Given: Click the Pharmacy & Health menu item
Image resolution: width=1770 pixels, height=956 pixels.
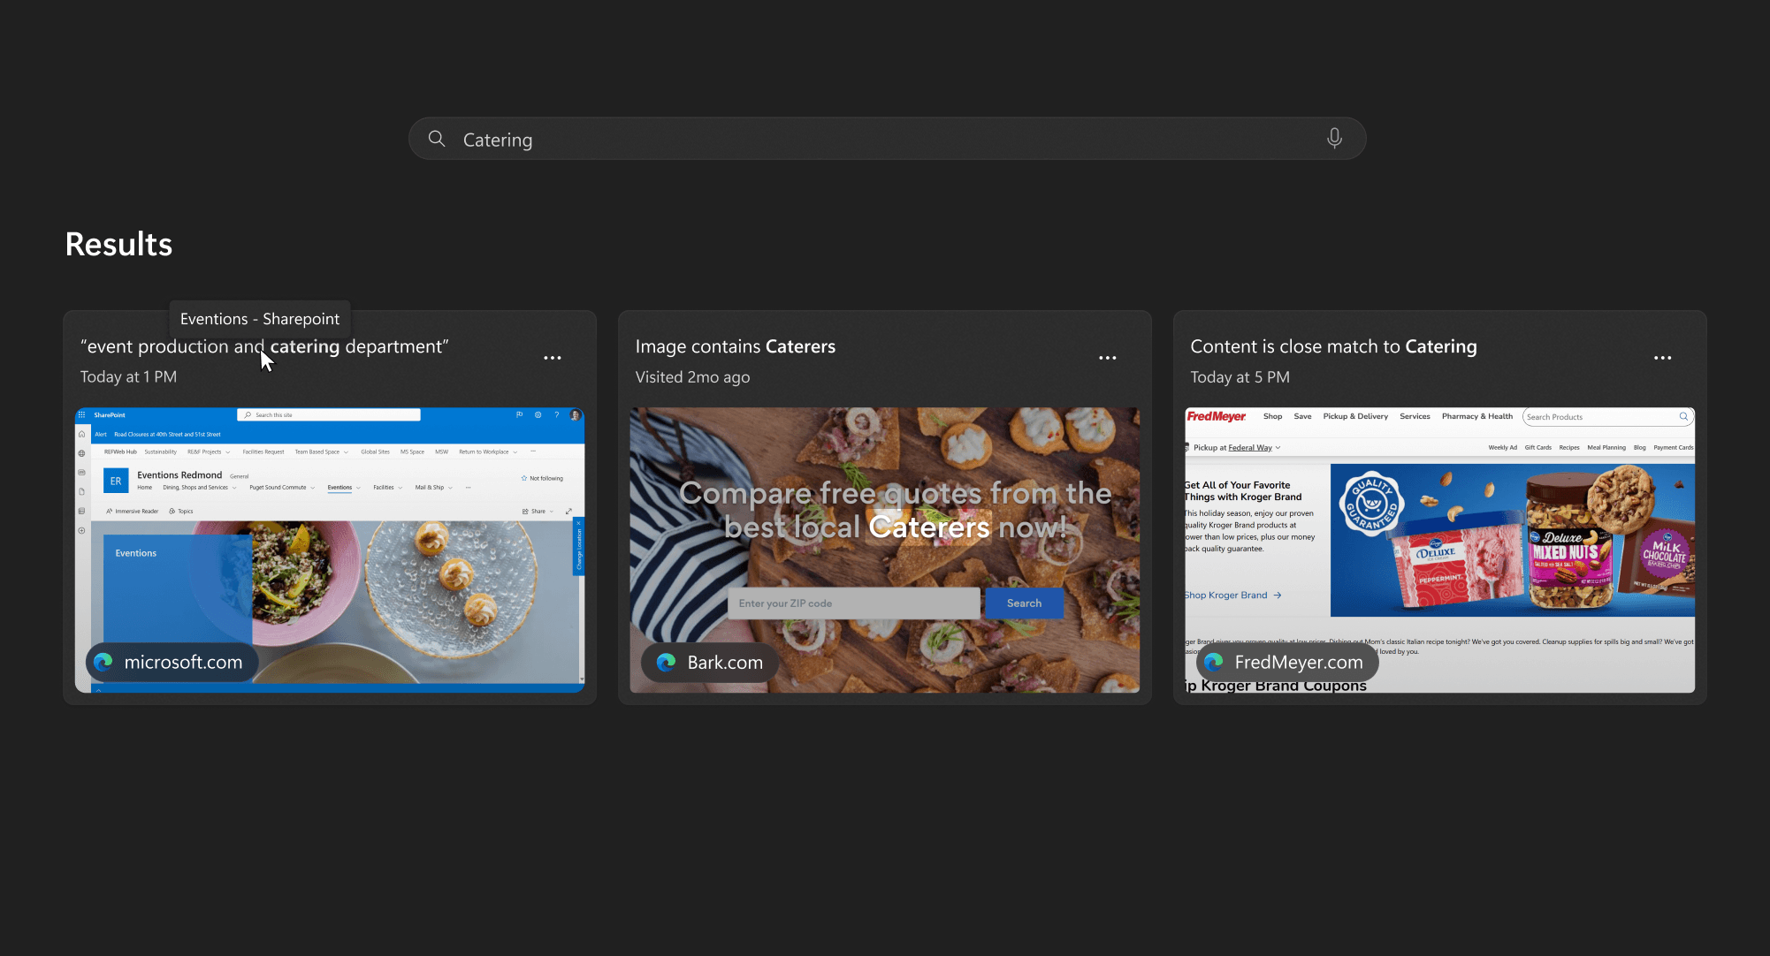Looking at the screenshot, I should pyautogui.click(x=1476, y=416).
